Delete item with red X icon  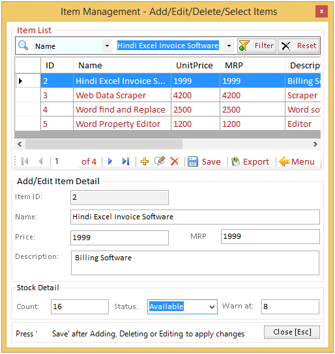(x=175, y=161)
